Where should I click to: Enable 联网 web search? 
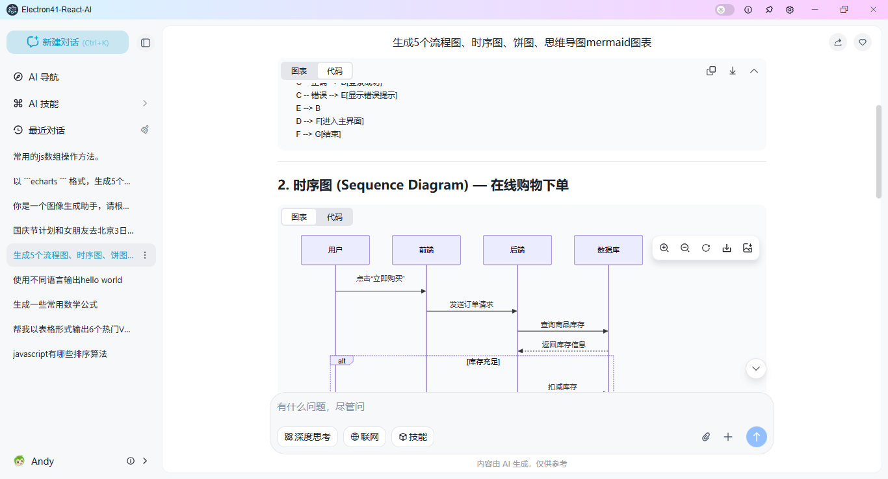365,437
